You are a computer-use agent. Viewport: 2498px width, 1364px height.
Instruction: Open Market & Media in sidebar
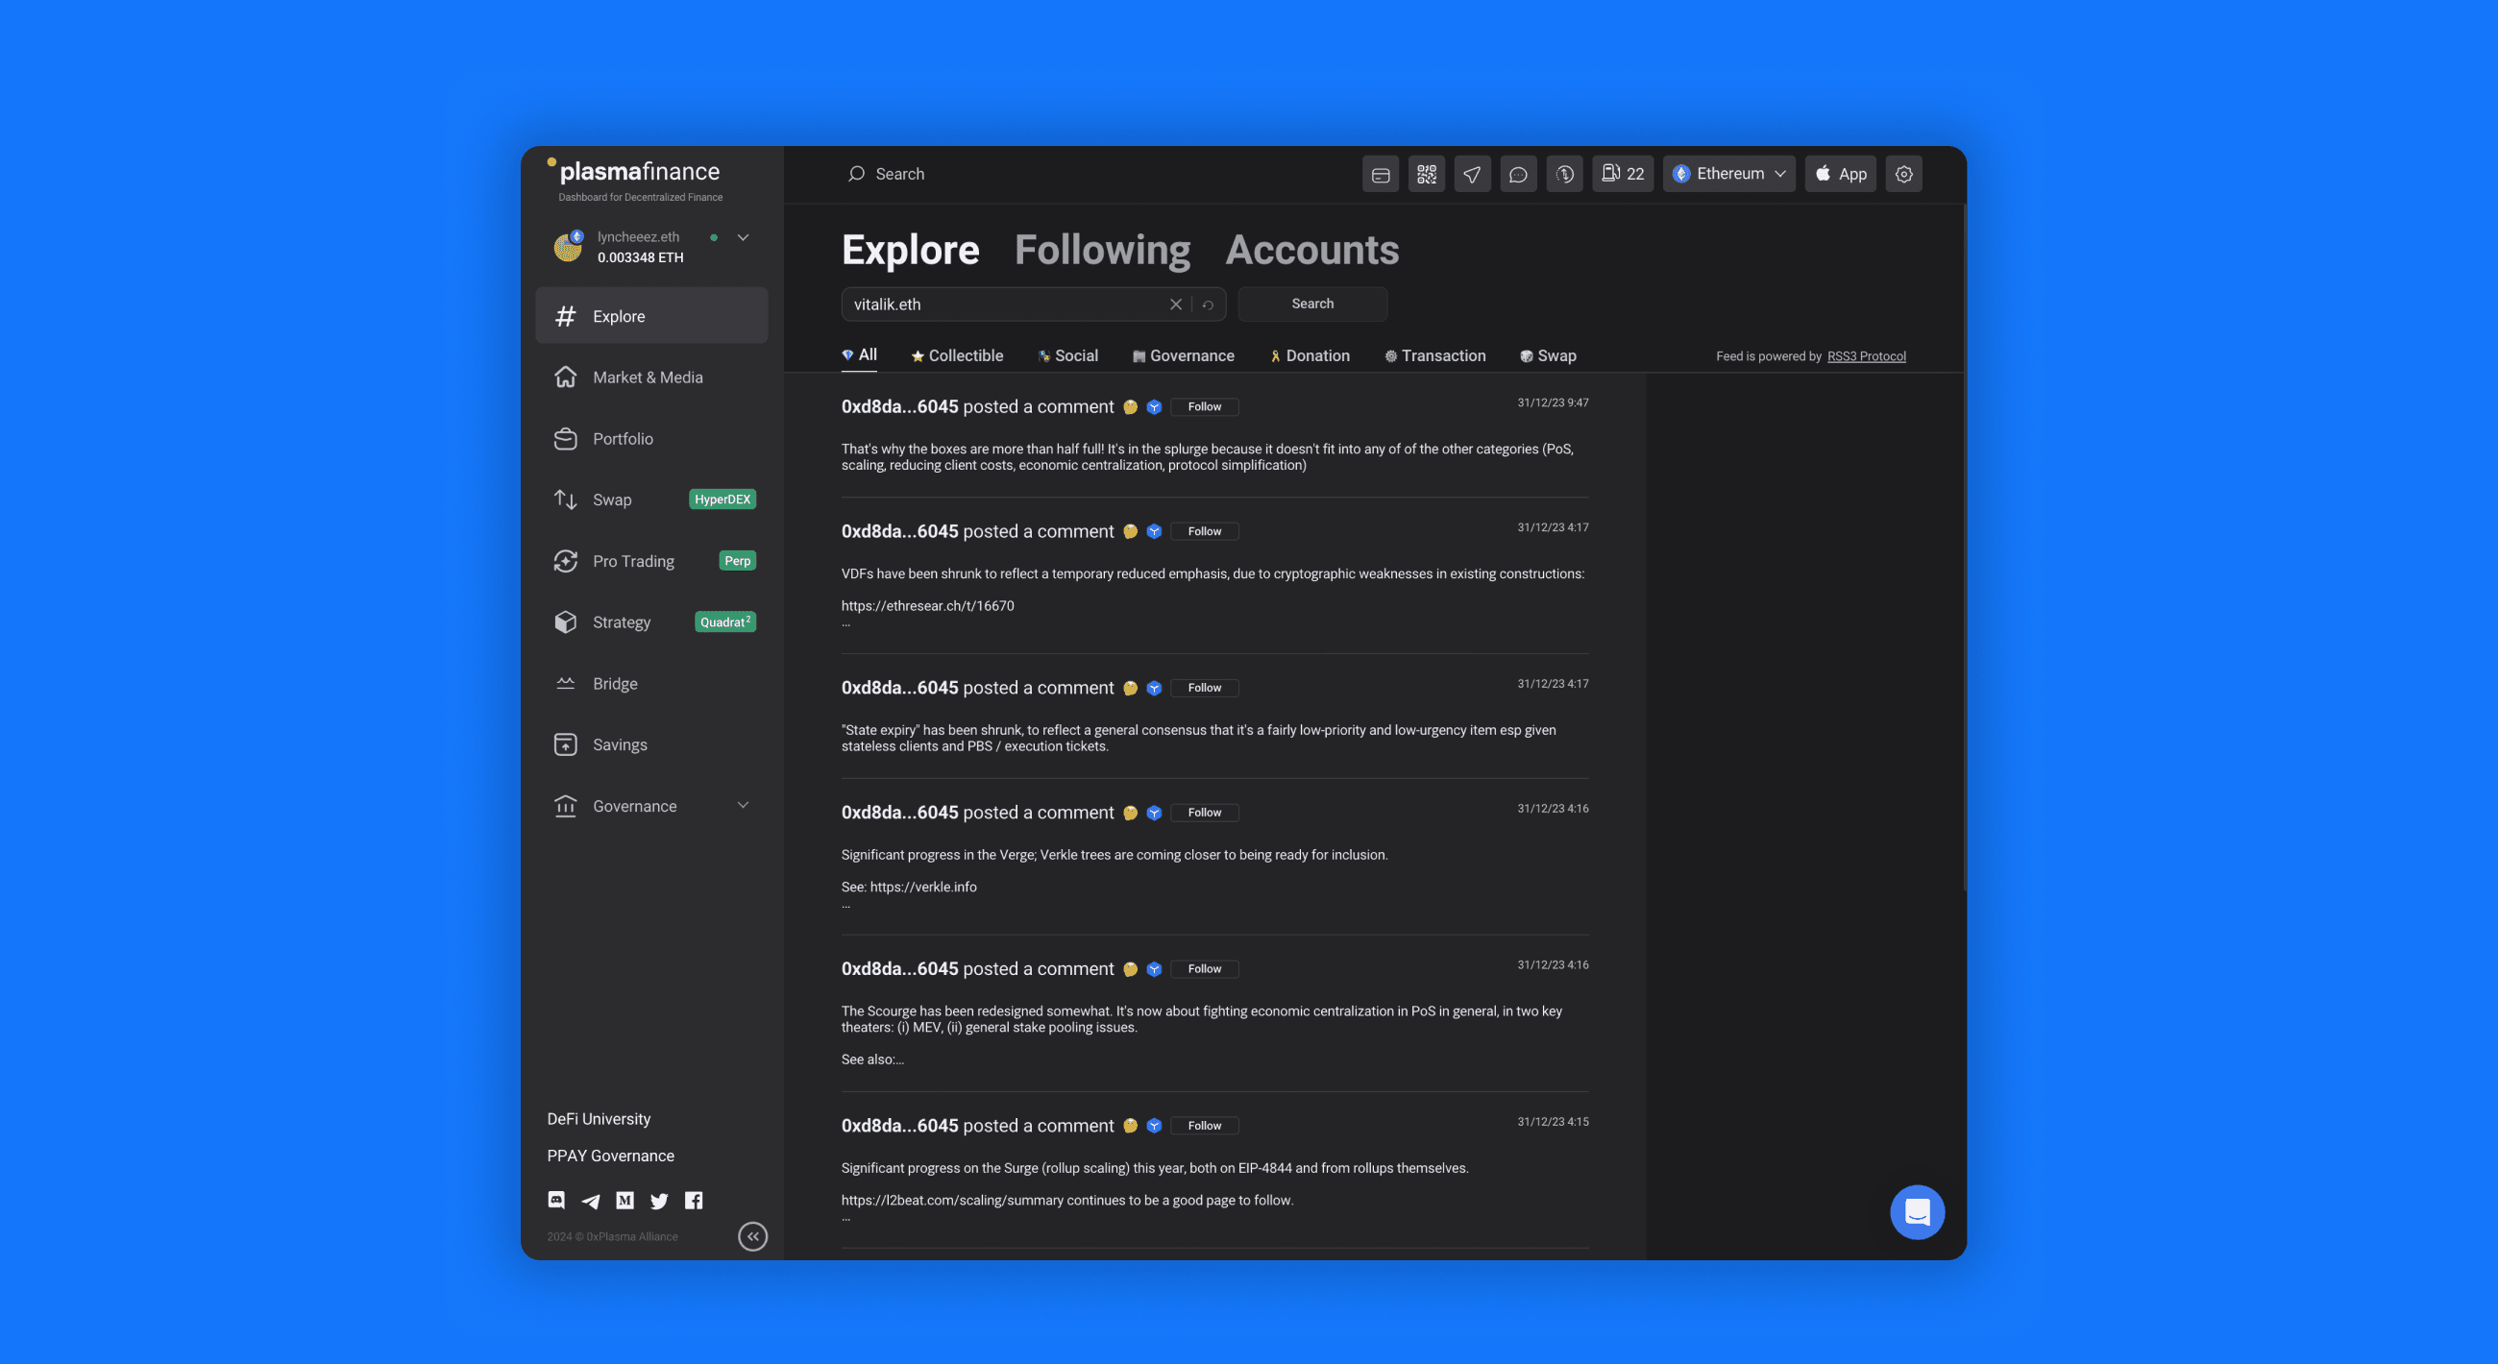651,378
